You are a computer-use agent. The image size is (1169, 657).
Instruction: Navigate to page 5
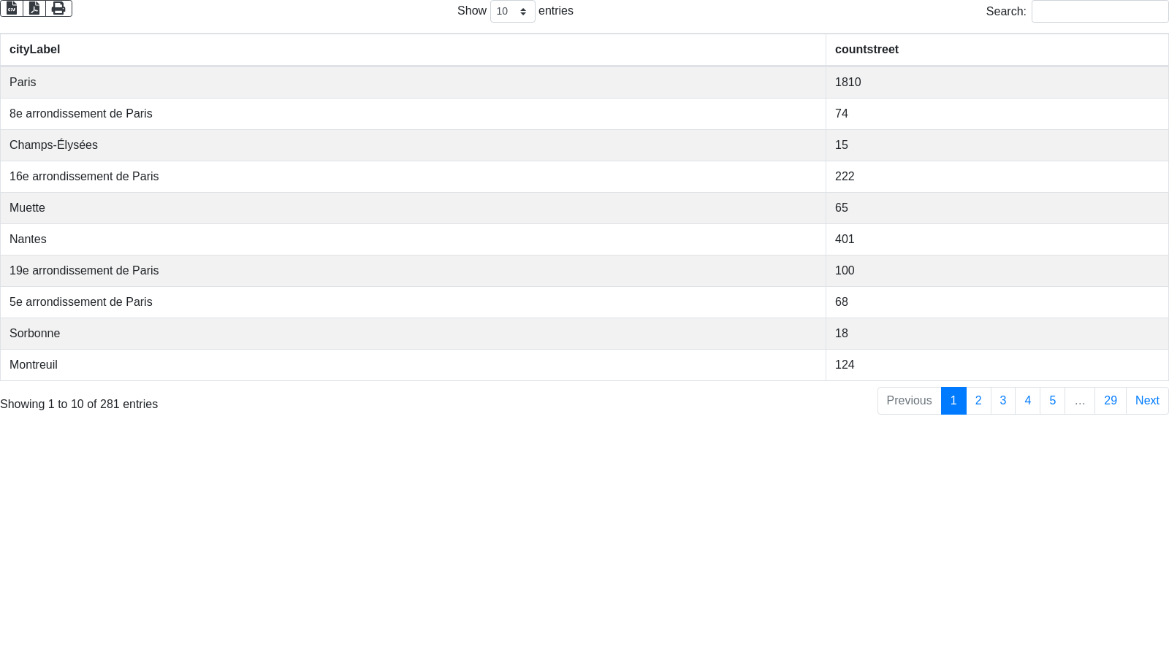coord(1052,401)
